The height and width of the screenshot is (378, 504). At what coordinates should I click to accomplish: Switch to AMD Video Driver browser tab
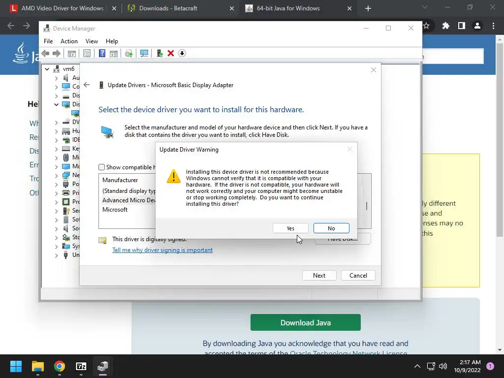pos(63,8)
